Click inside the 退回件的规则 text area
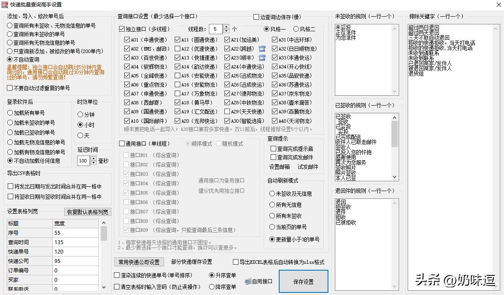The height and width of the screenshot is (295, 504). pyautogui.click(x=367, y=244)
